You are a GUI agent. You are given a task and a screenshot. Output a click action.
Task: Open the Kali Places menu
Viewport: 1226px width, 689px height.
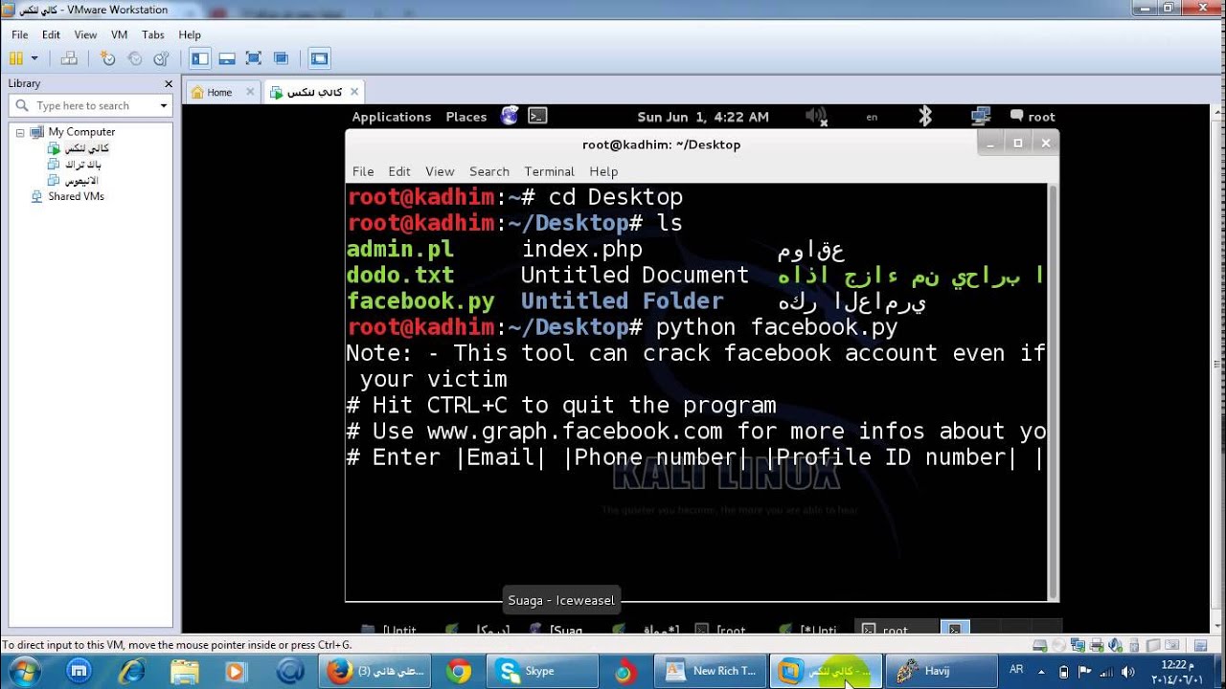pyautogui.click(x=466, y=117)
